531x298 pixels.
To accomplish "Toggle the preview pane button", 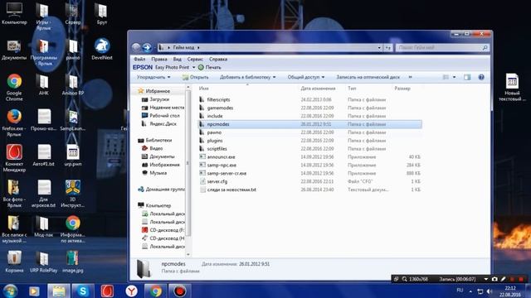I will click(x=467, y=77).
